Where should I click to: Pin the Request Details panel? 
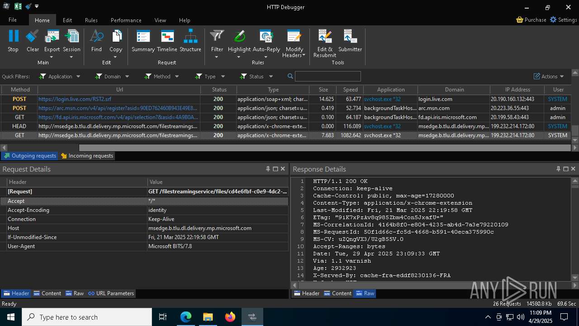pyautogui.click(x=268, y=169)
